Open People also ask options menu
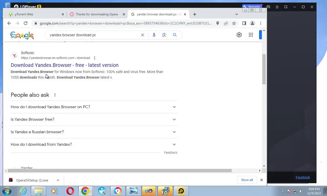The image size is (327, 196). (x=55, y=95)
